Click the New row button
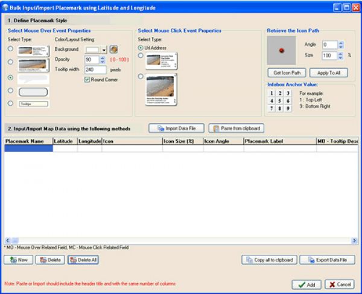 (x=19, y=260)
